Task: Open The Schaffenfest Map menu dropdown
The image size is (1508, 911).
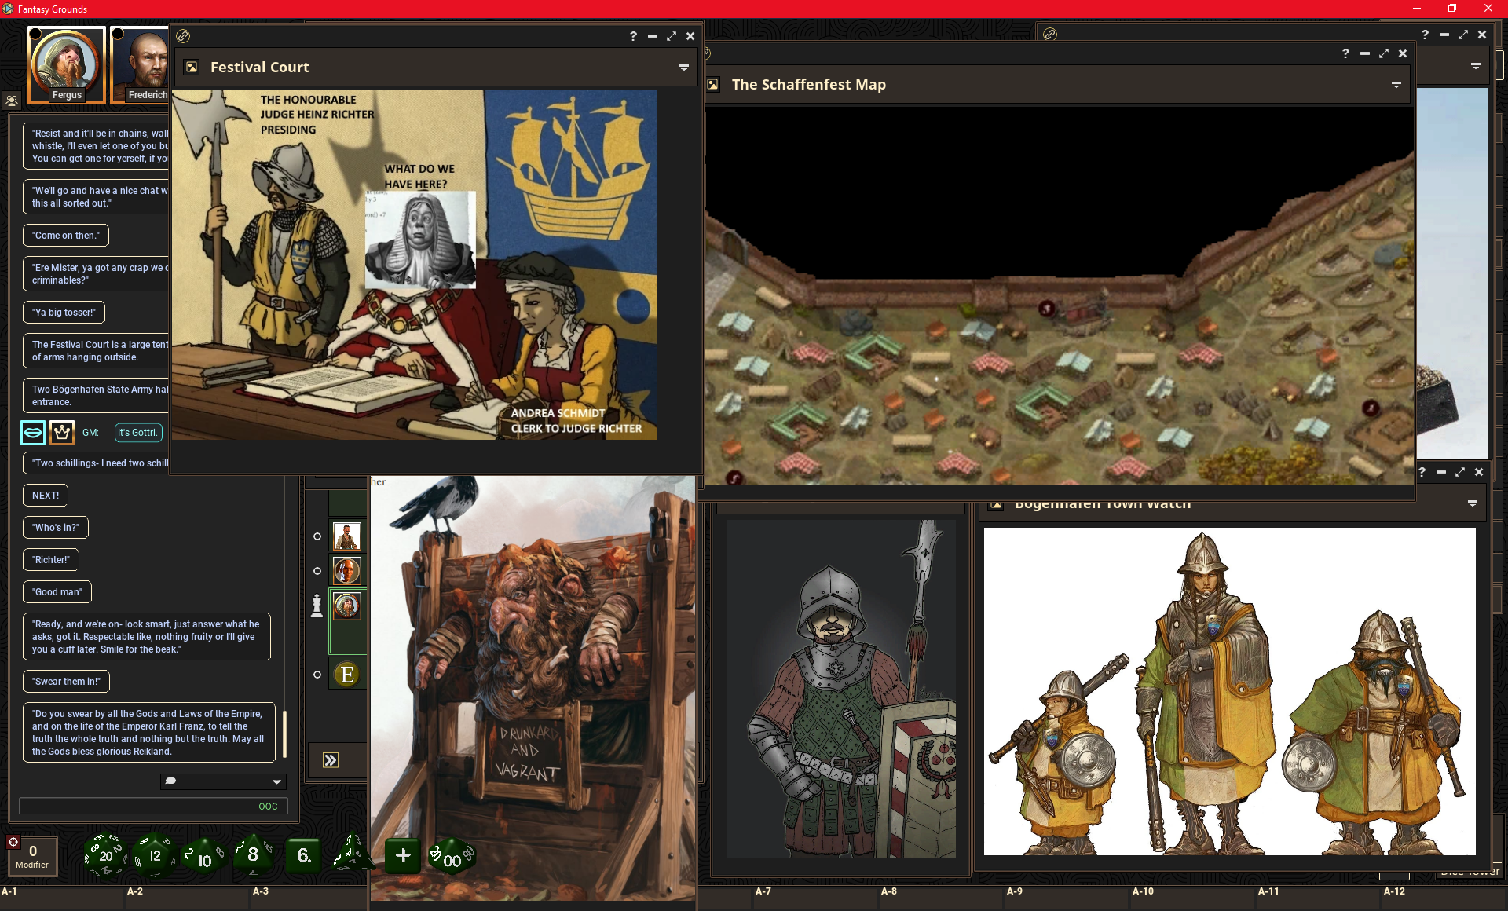Action: click(x=1396, y=85)
